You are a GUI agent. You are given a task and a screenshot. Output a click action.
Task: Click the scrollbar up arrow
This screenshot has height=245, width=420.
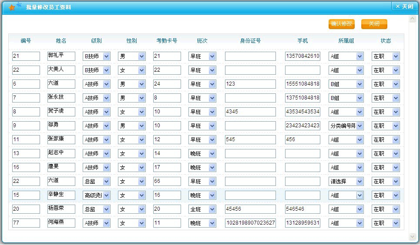coord(413,19)
